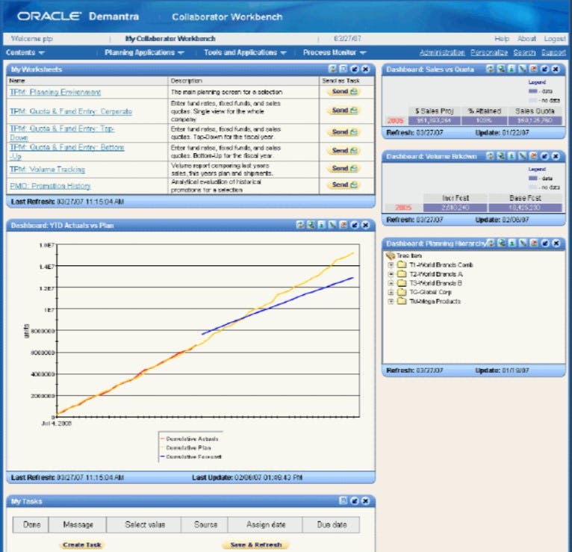572x552 pixels.
Task: Expand the T2-World Brands A node
Action: [391, 274]
